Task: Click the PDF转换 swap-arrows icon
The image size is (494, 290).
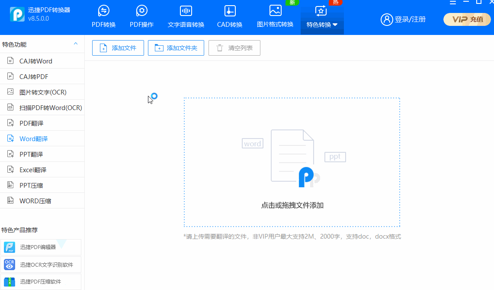Action: pyautogui.click(x=104, y=11)
